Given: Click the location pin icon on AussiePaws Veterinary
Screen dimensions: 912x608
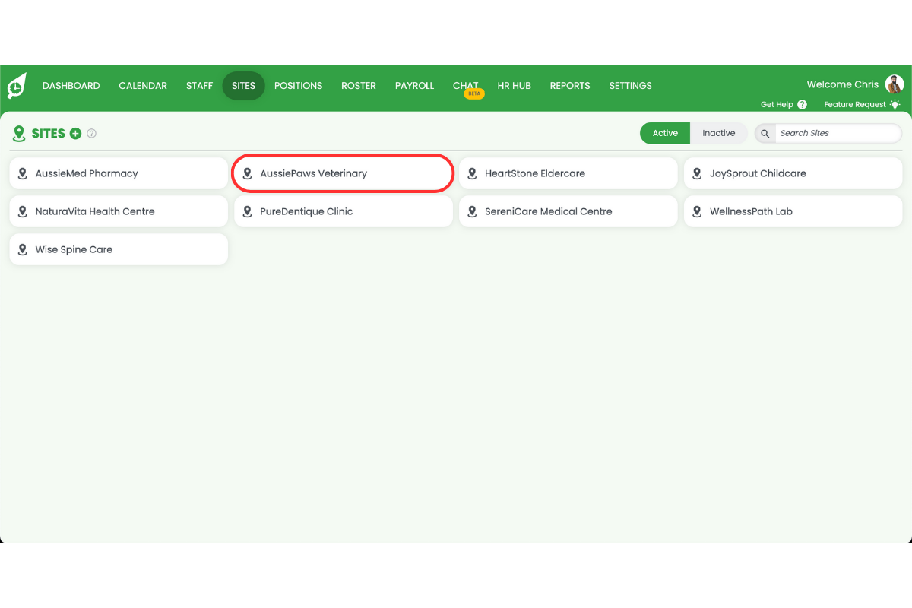Looking at the screenshot, I should pos(247,173).
